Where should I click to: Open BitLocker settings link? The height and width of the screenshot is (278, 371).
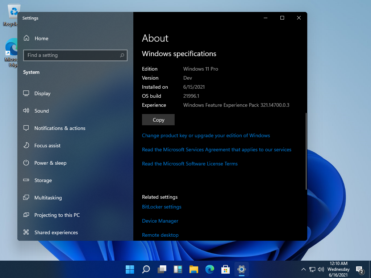coord(162,207)
